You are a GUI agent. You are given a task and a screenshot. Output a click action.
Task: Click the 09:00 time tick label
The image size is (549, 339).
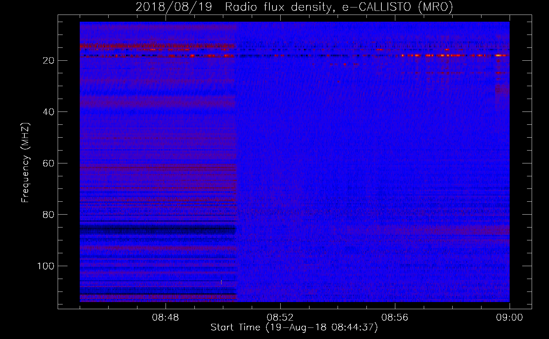point(510,318)
